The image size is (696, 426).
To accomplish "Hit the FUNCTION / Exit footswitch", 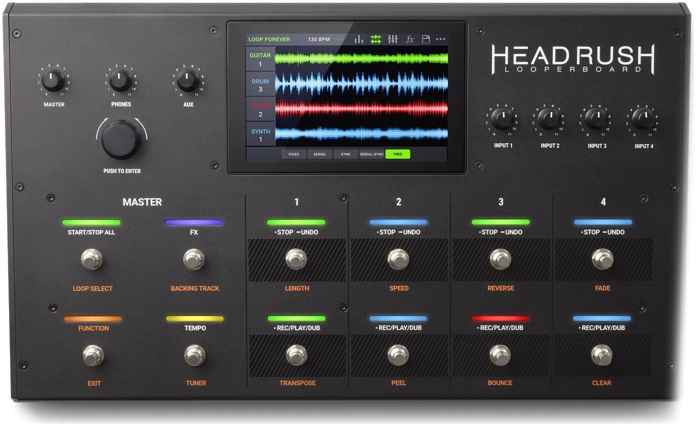I will click(94, 355).
